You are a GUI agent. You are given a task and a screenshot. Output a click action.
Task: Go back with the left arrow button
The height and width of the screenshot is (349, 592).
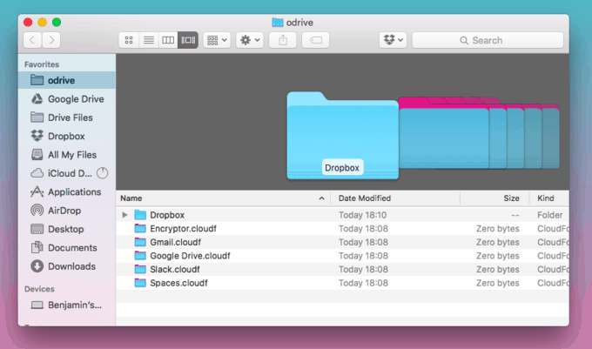(32, 40)
